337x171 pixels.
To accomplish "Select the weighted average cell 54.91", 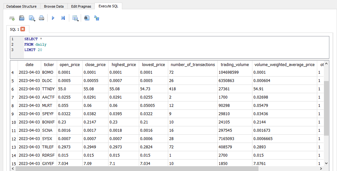I will (x=285, y=89).
